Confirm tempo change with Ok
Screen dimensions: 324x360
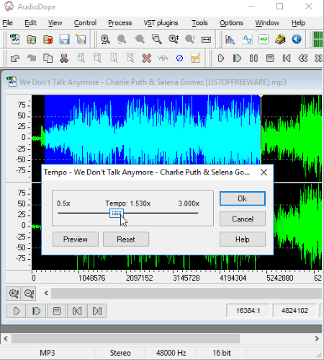[x=243, y=198]
